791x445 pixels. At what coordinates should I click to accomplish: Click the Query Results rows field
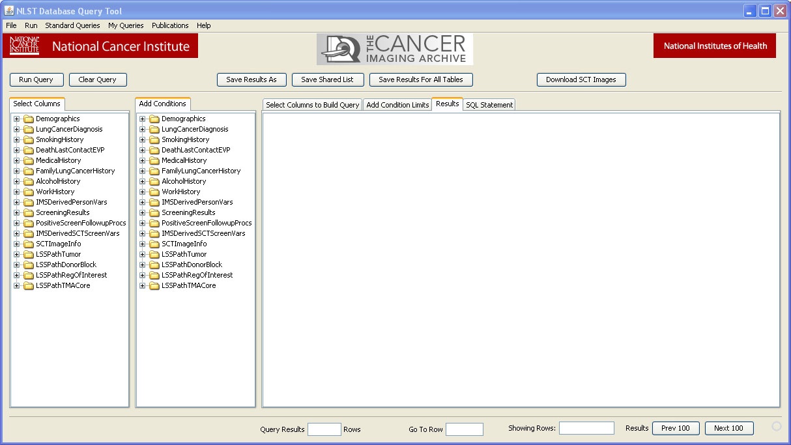tap(324, 429)
